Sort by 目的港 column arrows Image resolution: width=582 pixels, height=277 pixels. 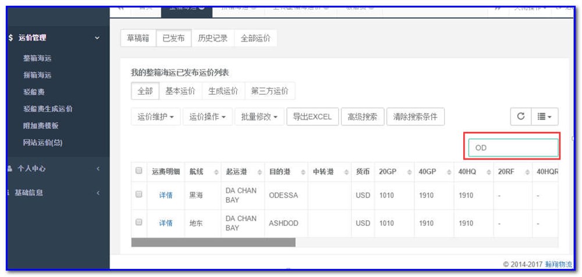(303, 172)
